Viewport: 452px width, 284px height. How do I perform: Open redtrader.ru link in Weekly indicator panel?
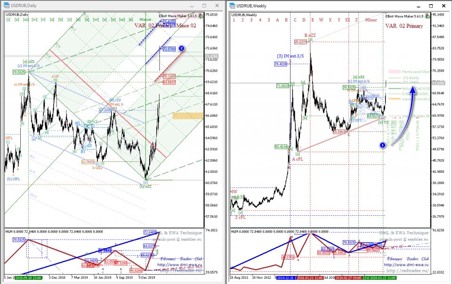(407, 270)
